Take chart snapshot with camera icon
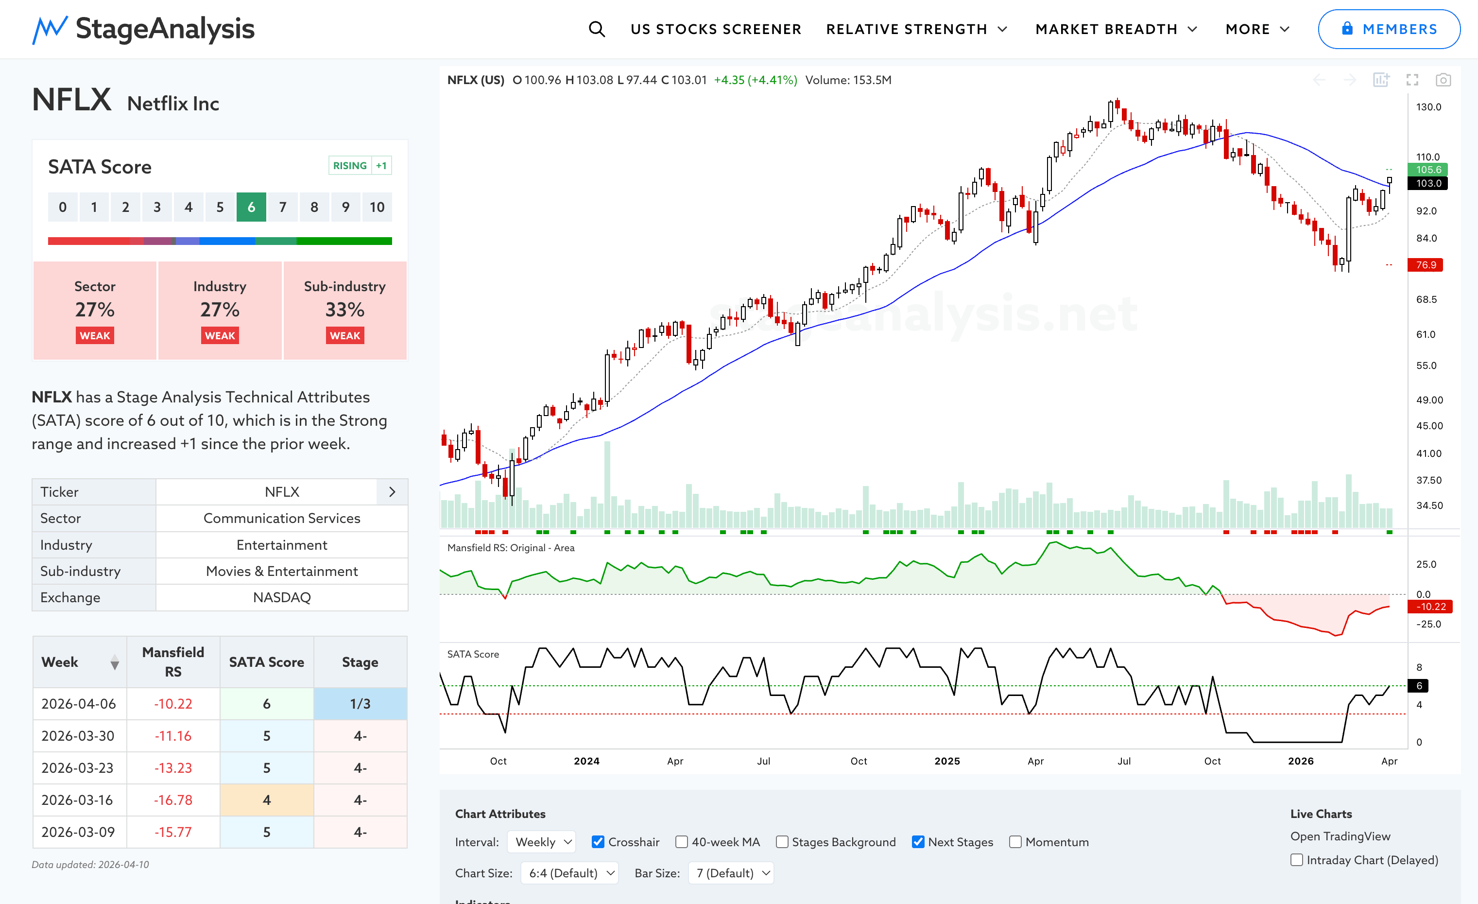 tap(1443, 80)
